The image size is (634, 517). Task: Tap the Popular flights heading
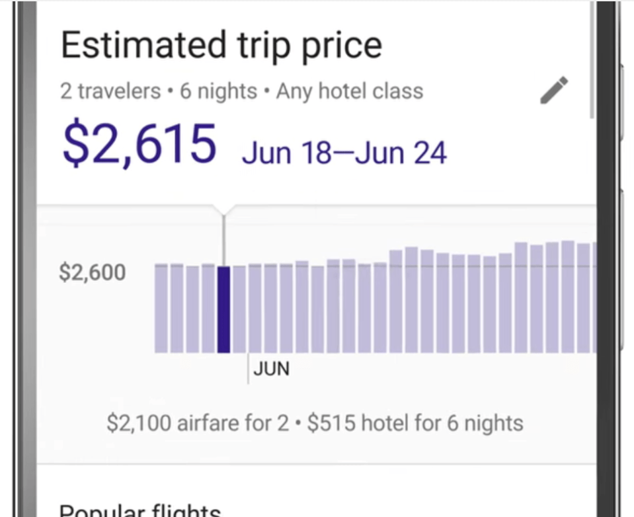(140, 510)
